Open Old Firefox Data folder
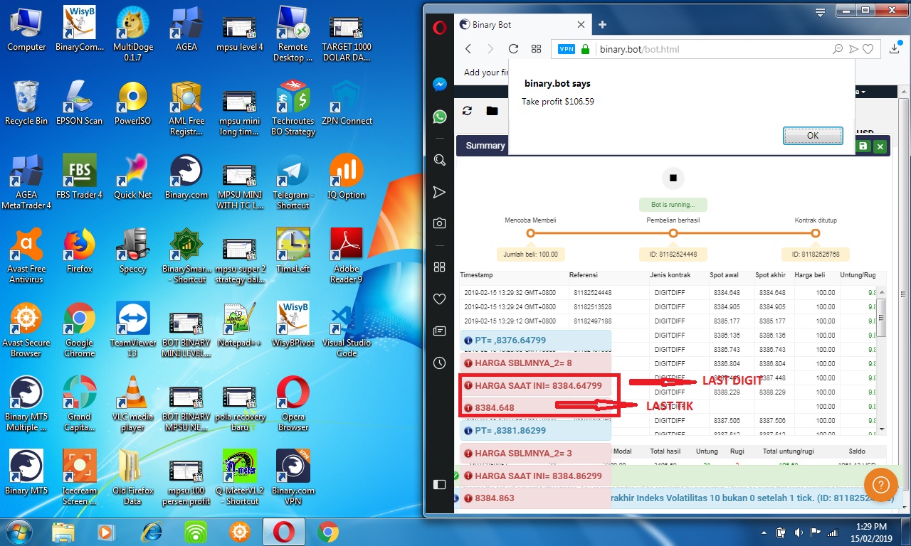Viewport: 911px width, 546px height. pyautogui.click(x=132, y=478)
